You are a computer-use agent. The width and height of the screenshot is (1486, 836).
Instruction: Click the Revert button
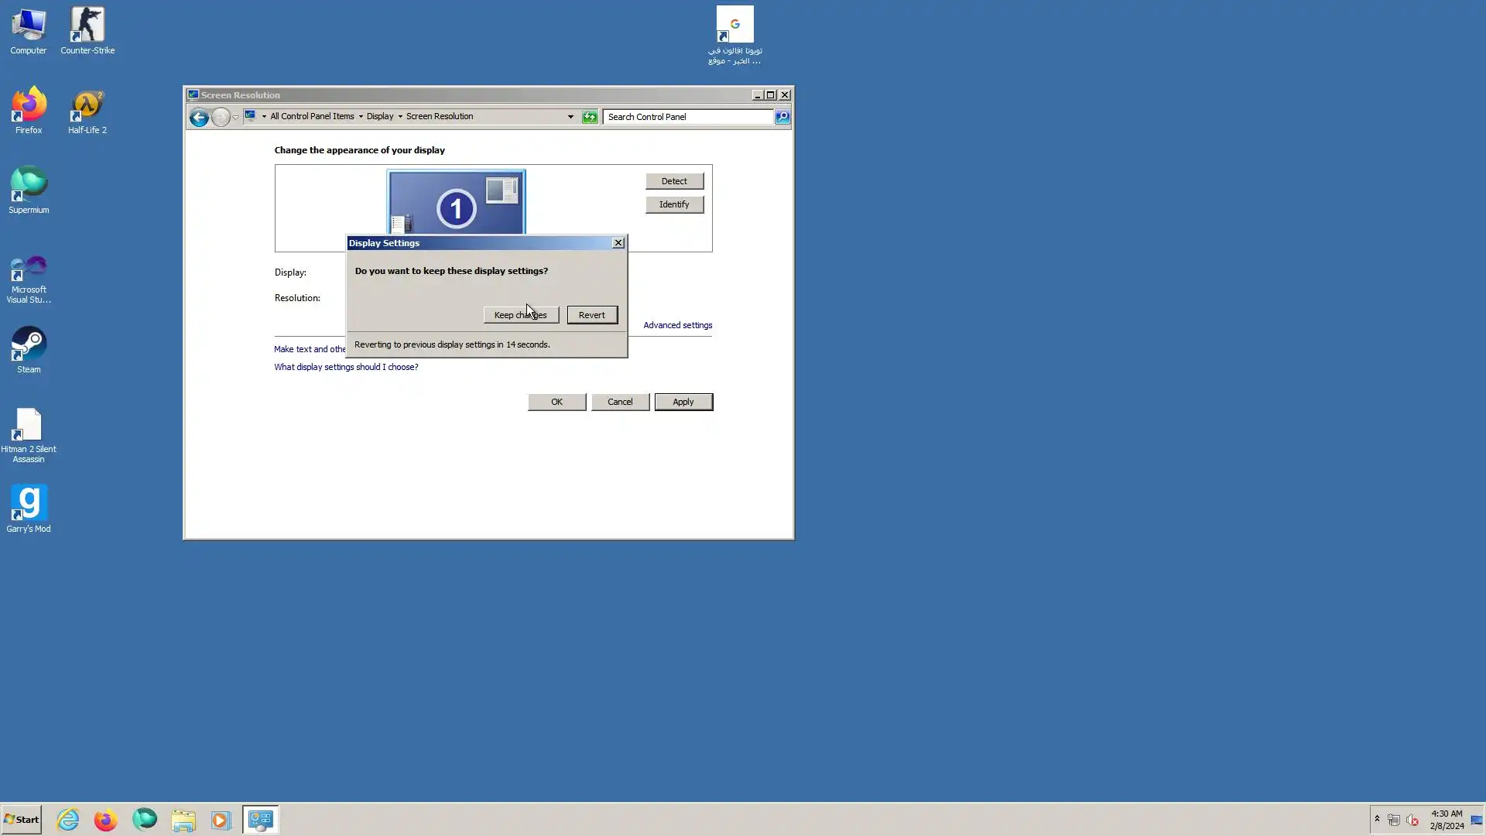(592, 315)
